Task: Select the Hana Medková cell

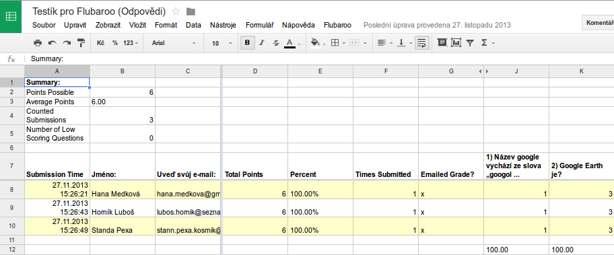Action: [123, 190]
